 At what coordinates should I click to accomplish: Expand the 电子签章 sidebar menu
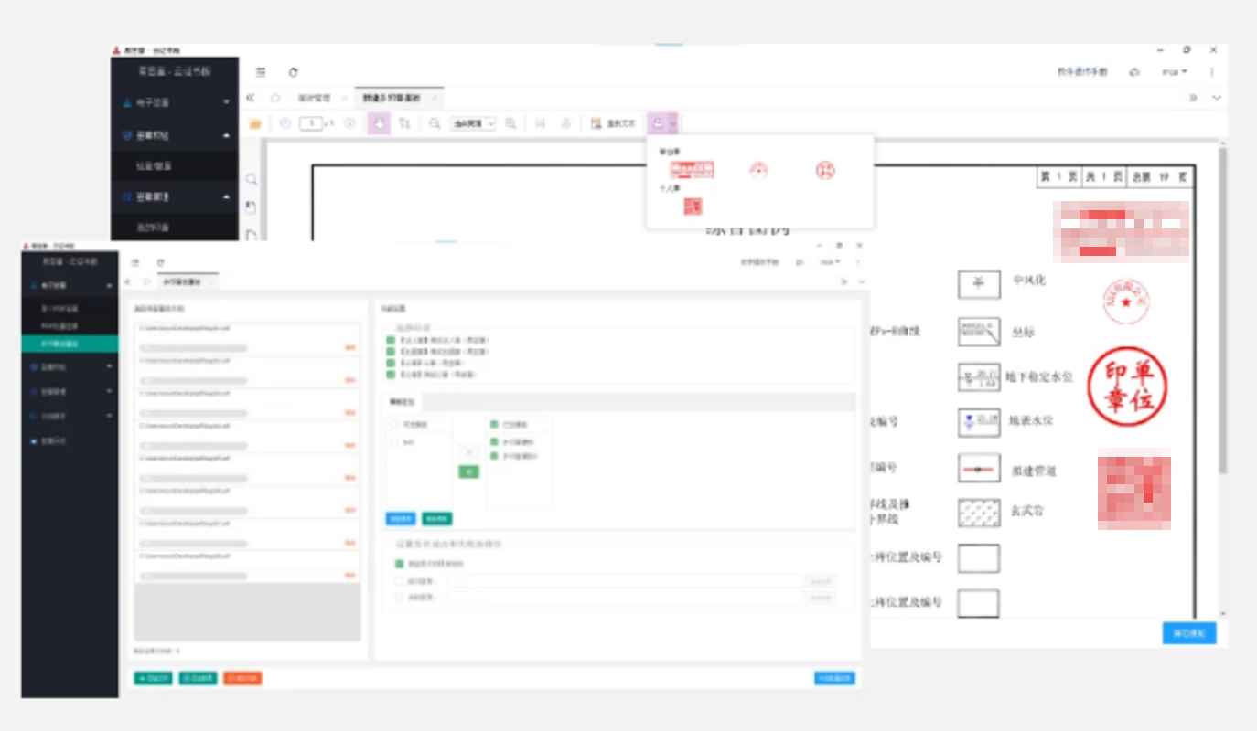[174, 103]
